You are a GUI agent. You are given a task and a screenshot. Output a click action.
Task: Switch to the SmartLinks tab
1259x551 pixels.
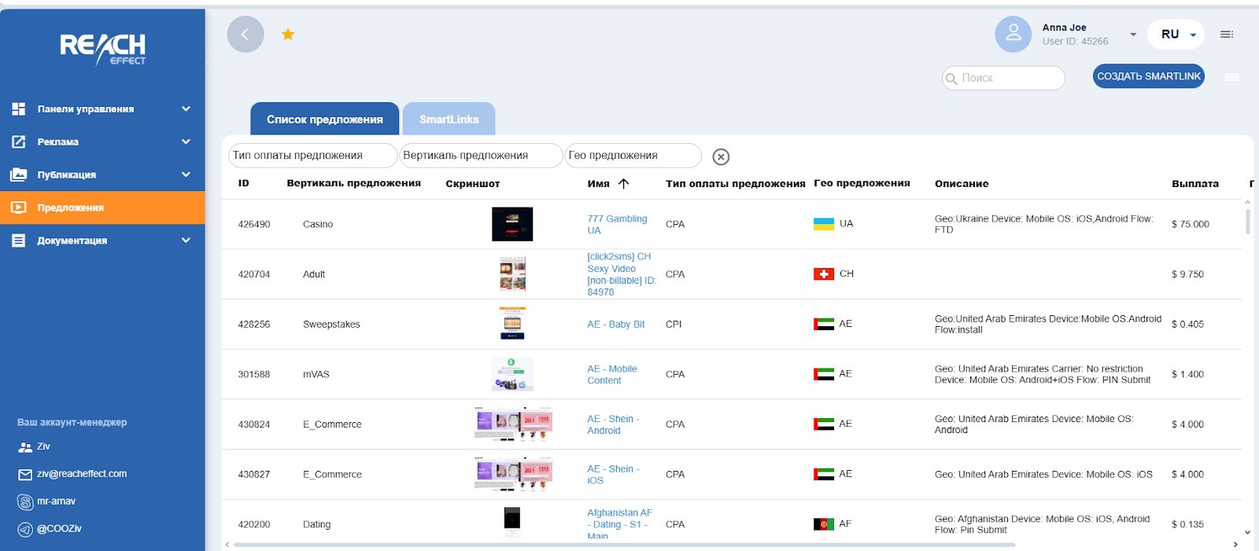(449, 119)
